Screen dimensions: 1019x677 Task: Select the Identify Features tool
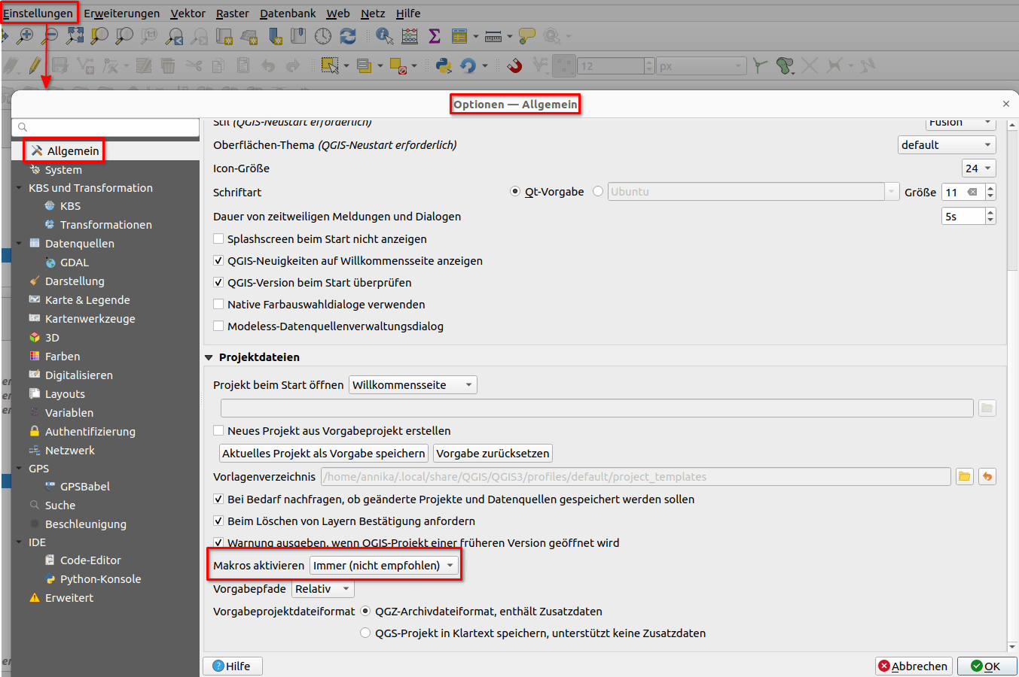[x=384, y=36]
